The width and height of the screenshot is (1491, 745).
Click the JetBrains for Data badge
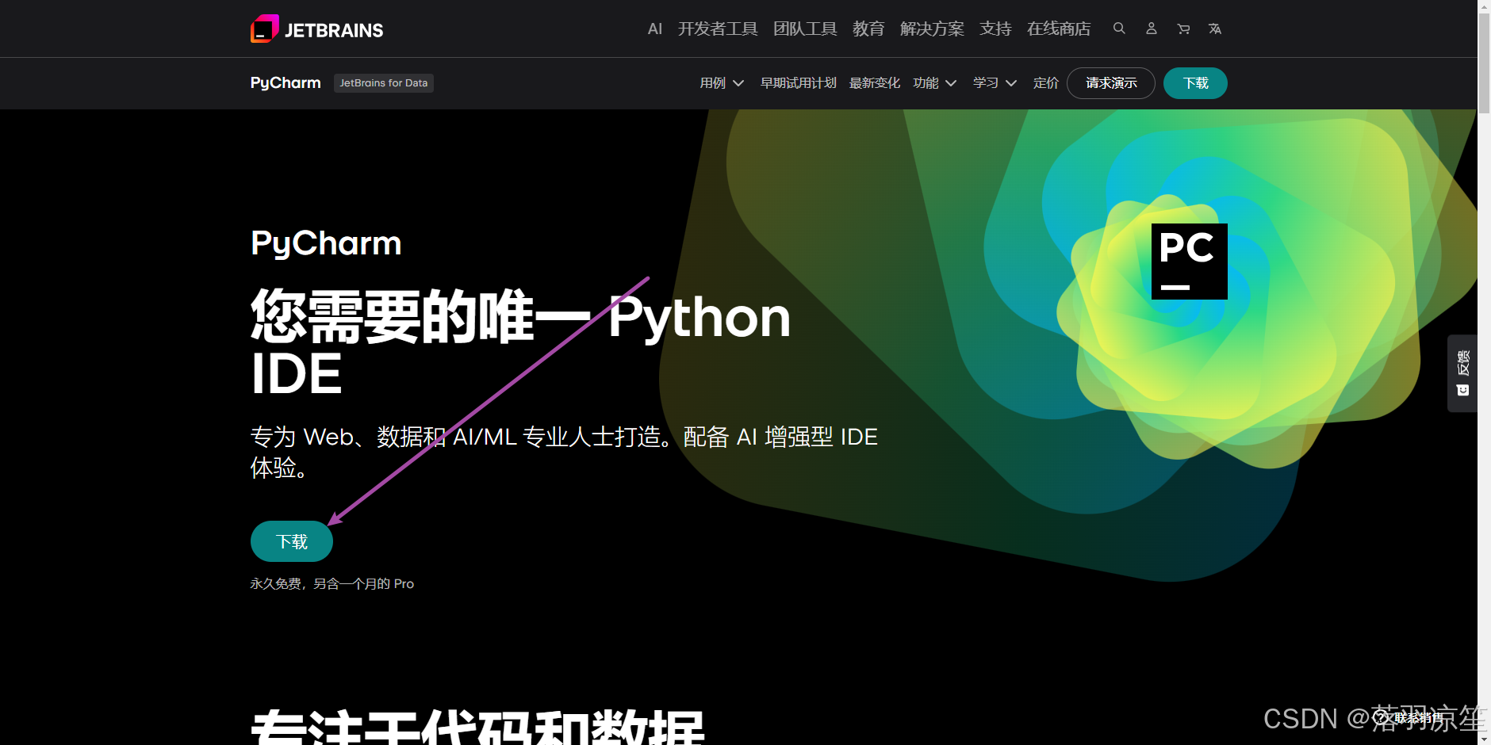[x=384, y=83]
